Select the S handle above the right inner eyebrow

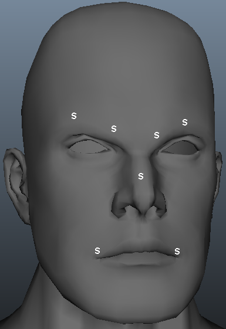[157, 135]
